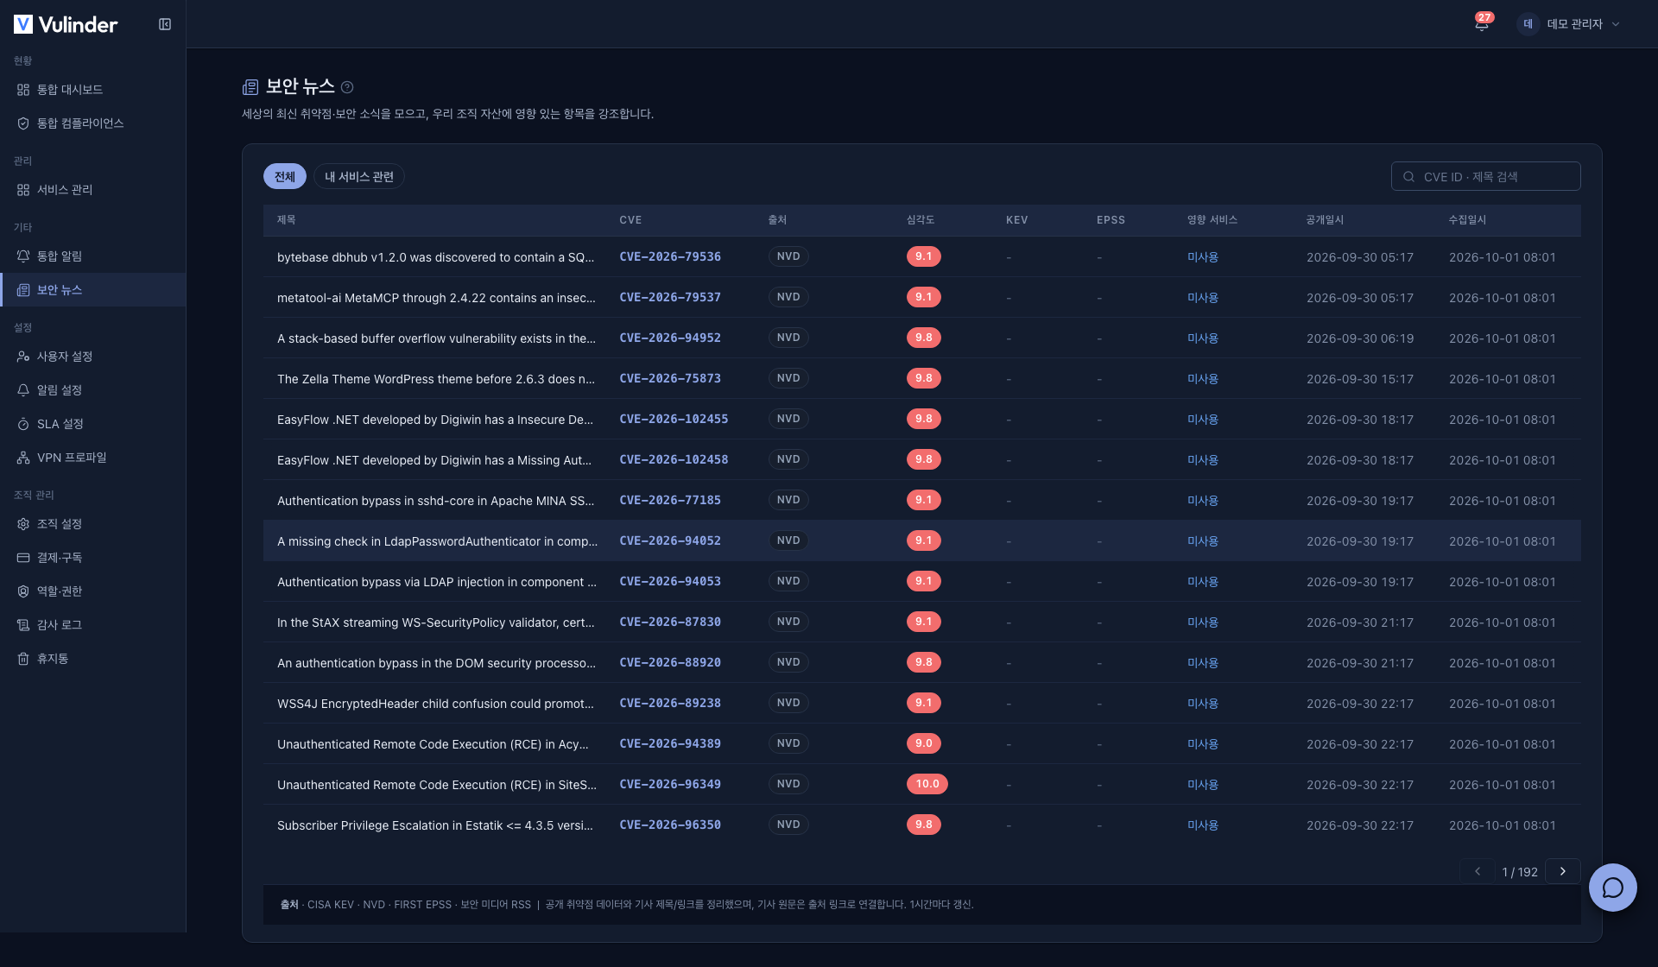The width and height of the screenshot is (1658, 967).
Task: Open CVE-2026-75873 link
Action: [670, 379]
